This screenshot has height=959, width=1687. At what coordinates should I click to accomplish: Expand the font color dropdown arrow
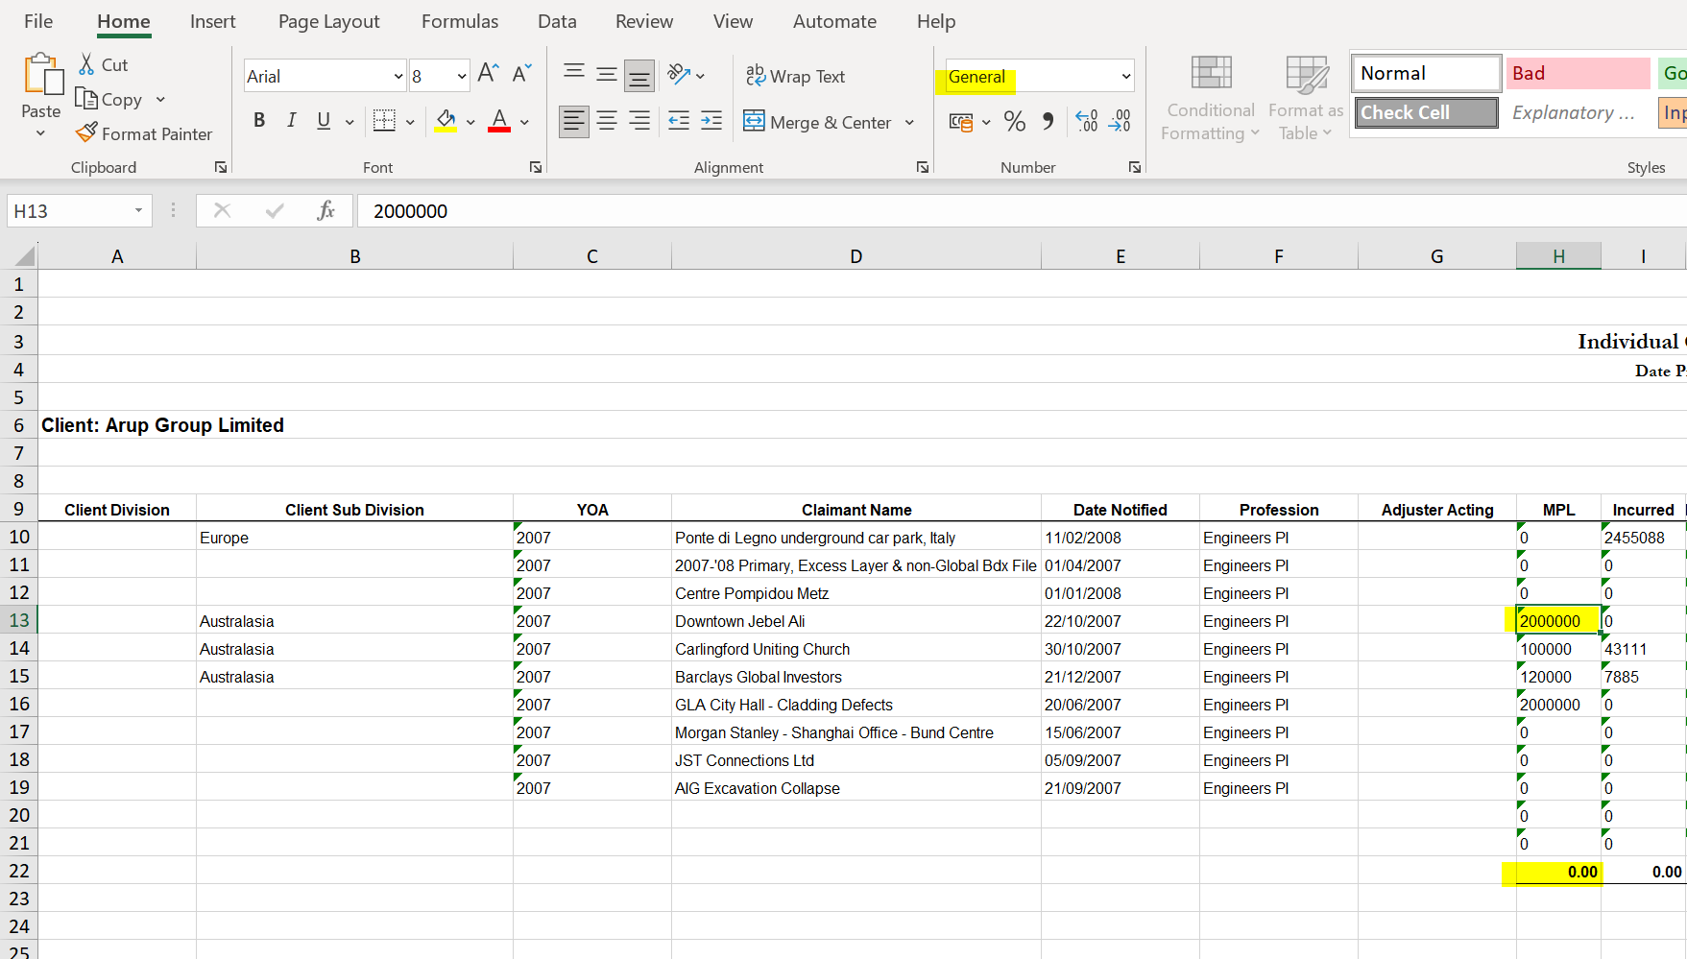524,122
